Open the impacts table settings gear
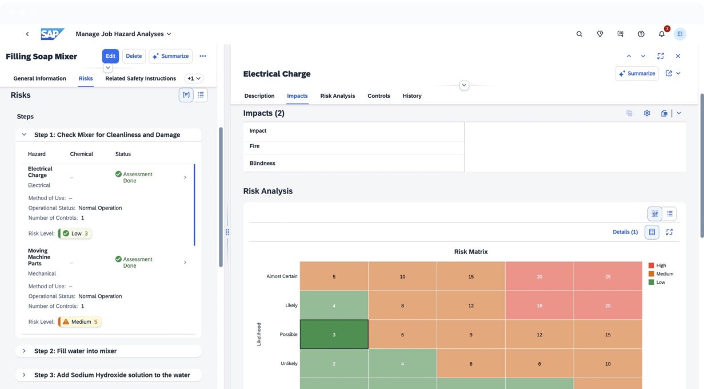 coord(647,113)
